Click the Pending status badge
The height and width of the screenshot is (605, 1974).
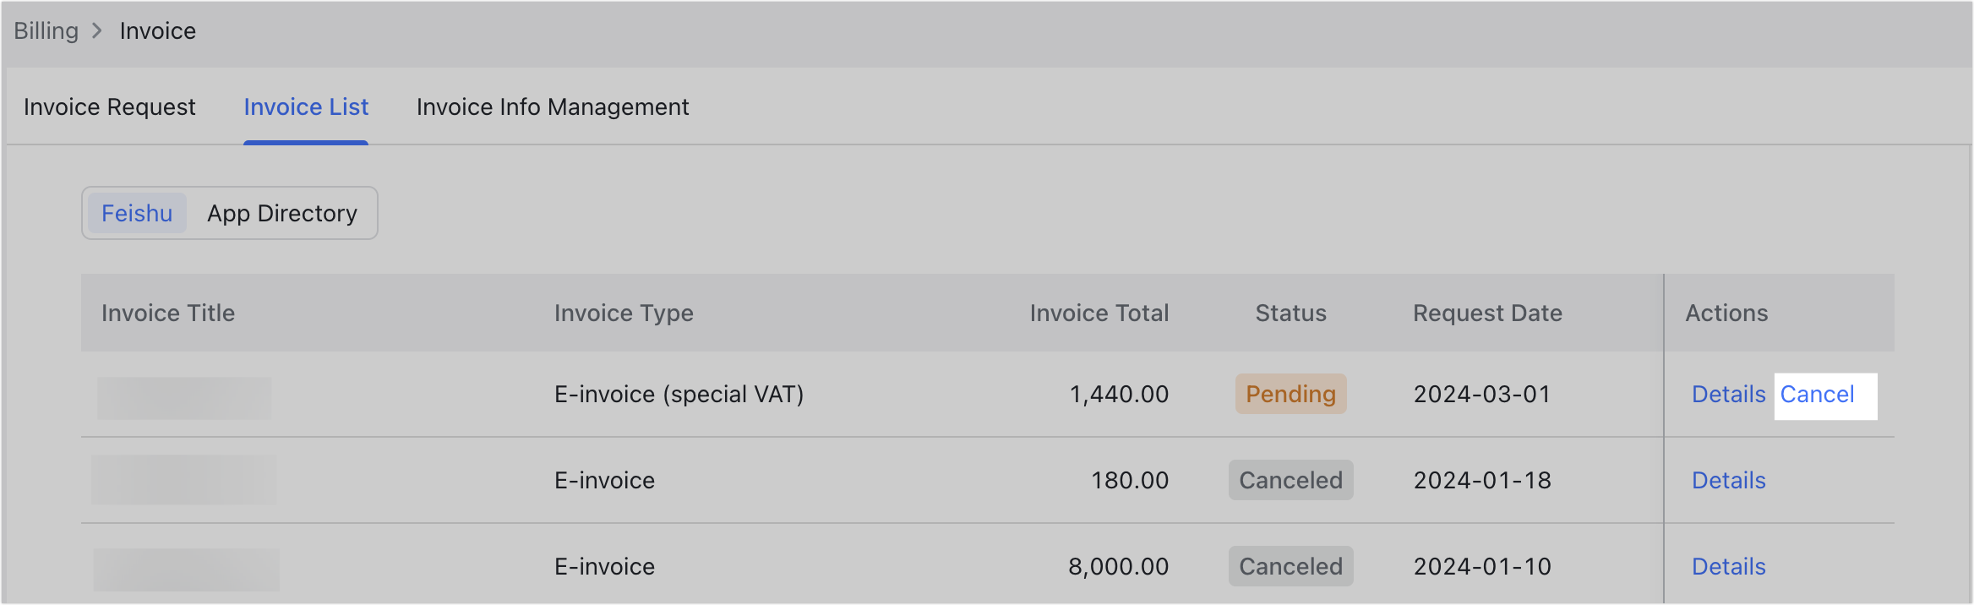(x=1290, y=394)
